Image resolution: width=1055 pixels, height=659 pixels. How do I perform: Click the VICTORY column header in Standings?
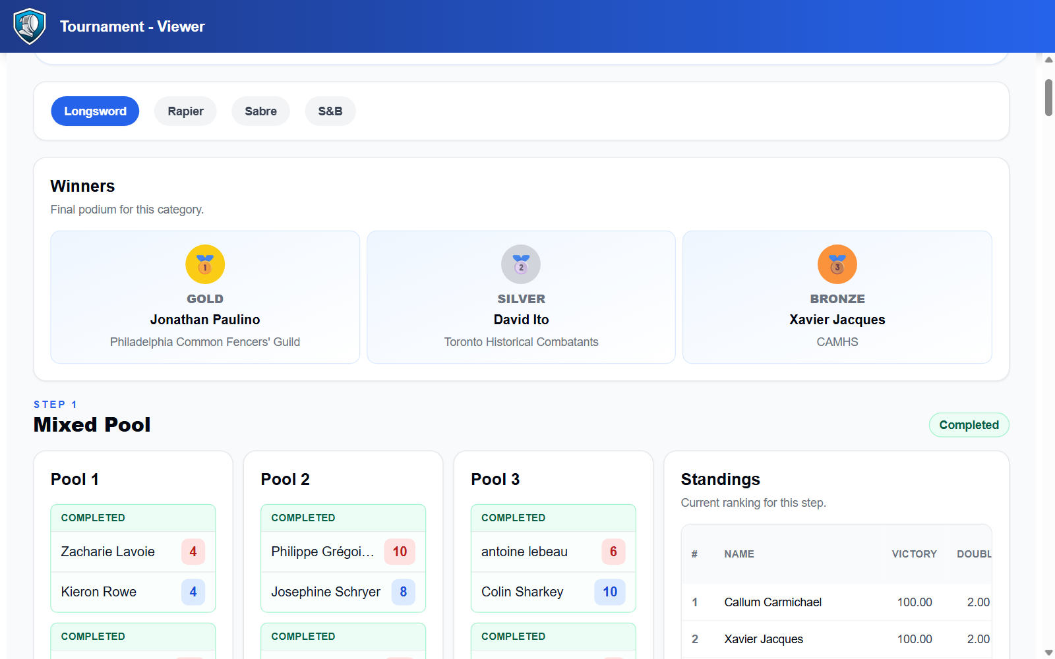pyautogui.click(x=915, y=554)
